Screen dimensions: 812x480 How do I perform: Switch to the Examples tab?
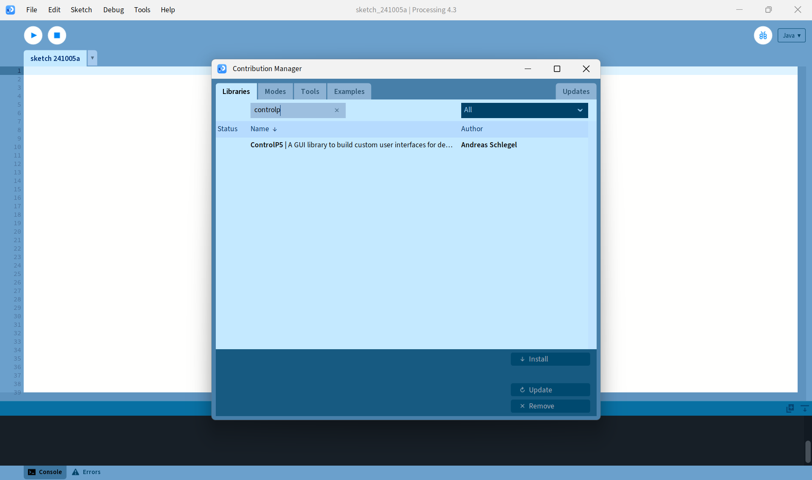pos(349,91)
